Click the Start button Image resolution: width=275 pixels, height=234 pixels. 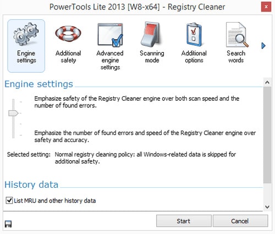point(184,221)
